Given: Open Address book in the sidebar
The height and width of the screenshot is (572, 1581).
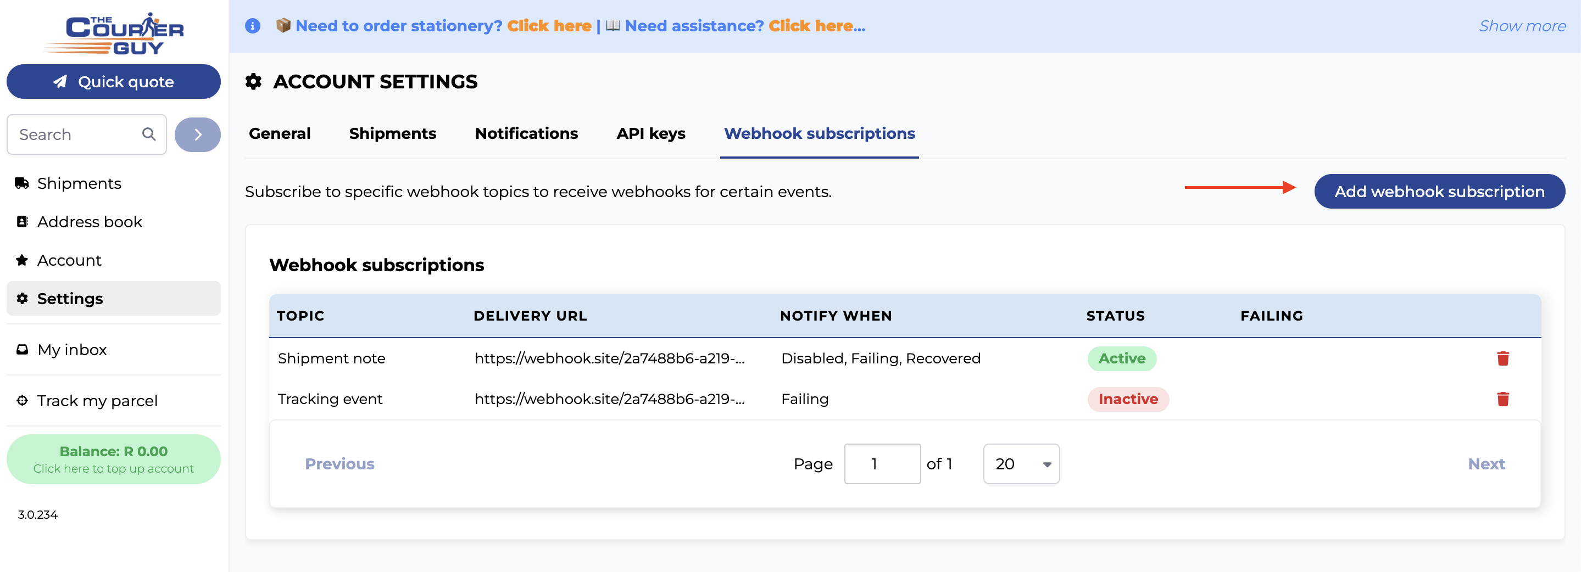Looking at the screenshot, I should (114, 222).
